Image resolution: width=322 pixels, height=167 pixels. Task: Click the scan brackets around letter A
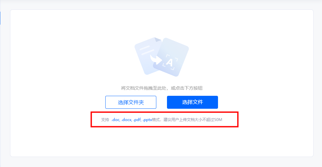tap(170, 62)
